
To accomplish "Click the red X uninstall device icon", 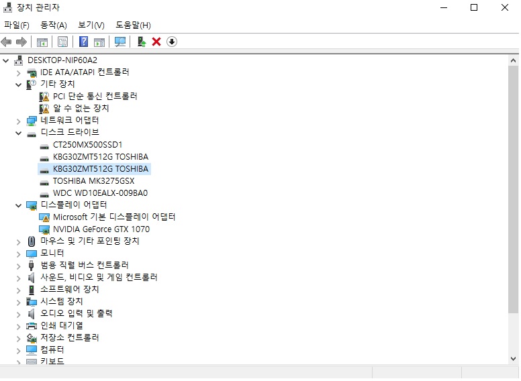I will click(156, 42).
